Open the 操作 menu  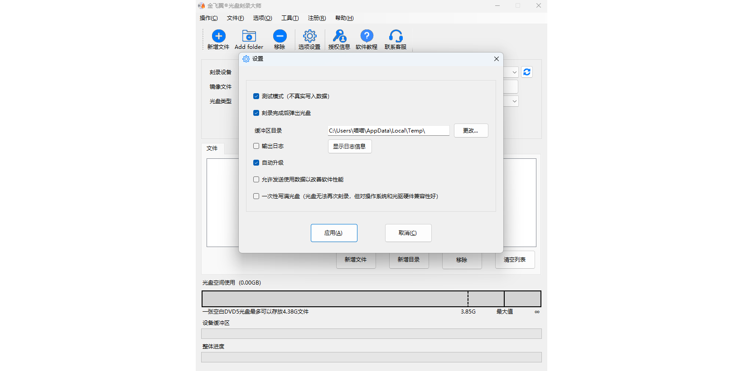point(208,18)
